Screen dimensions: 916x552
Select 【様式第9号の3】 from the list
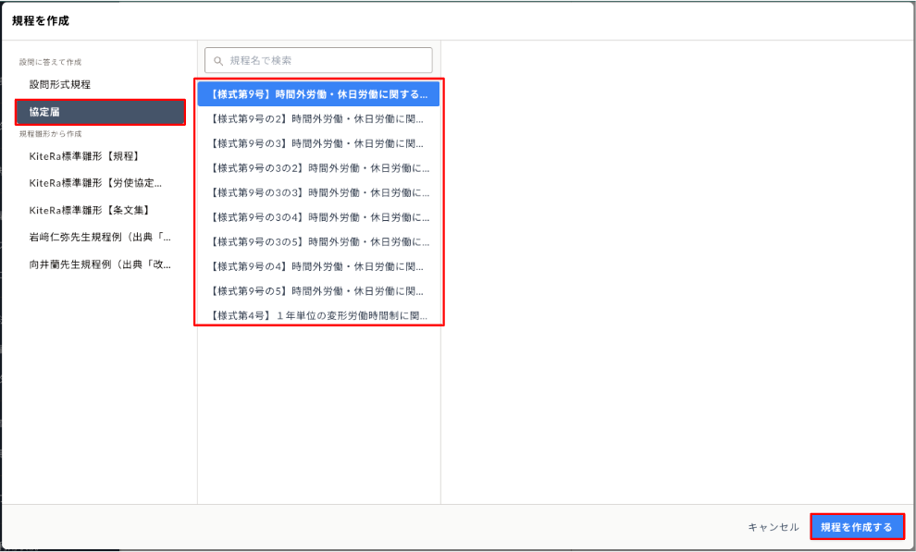[x=318, y=143]
